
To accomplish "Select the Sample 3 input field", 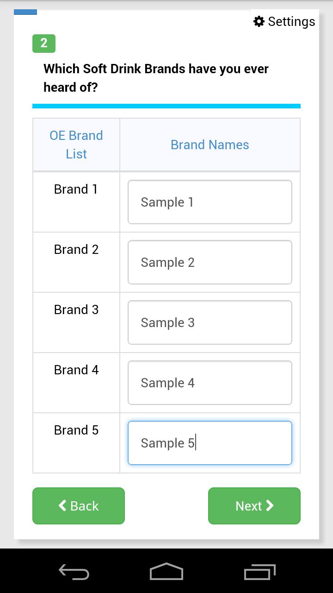I will click(210, 322).
